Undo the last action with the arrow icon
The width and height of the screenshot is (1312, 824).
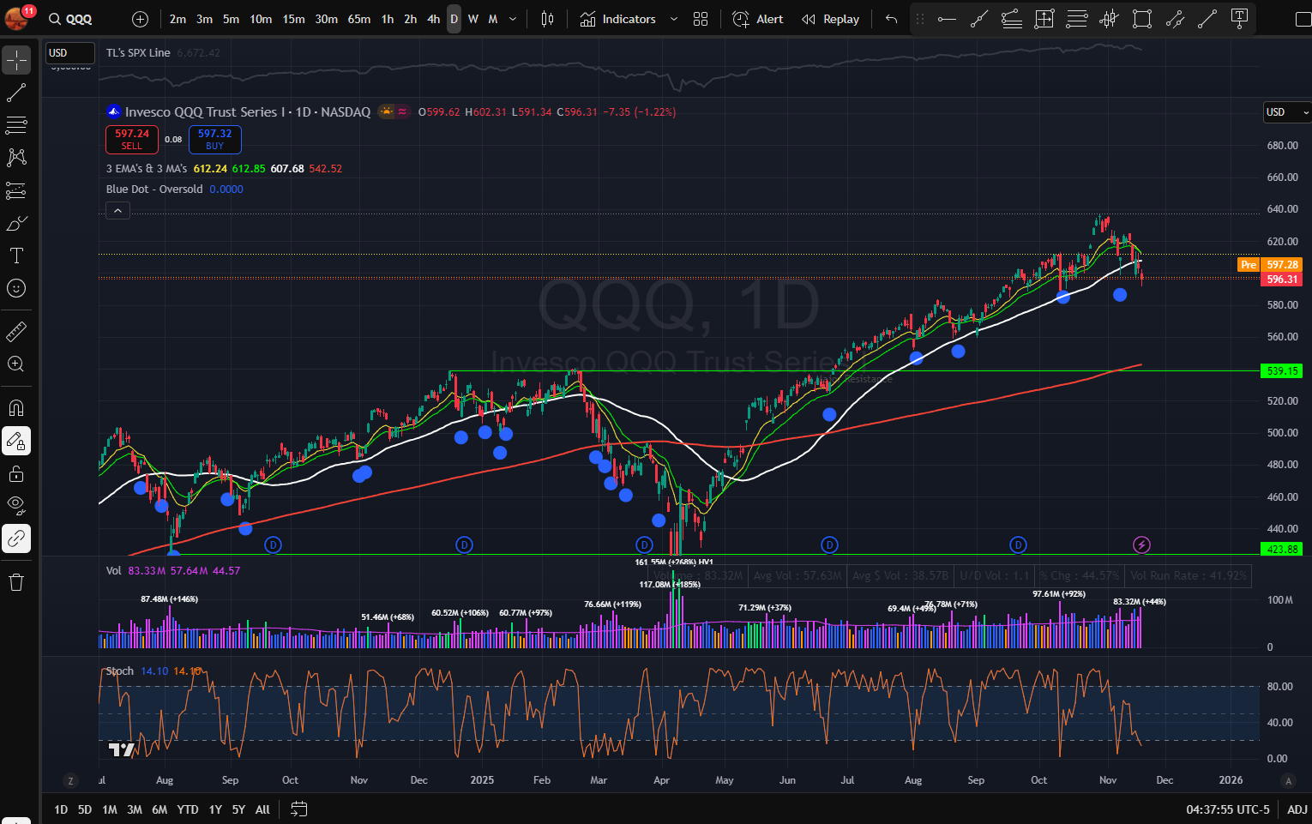coord(892,19)
